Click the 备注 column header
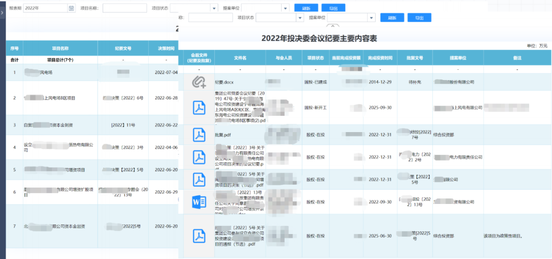The height and width of the screenshot is (259, 552). click(x=517, y=58)
